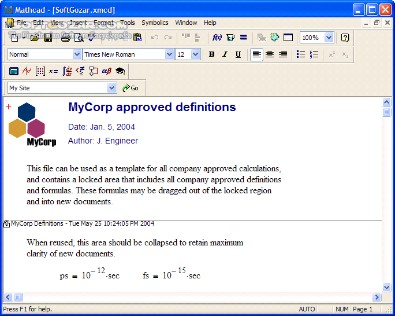Click the Go button
Viewport: 395px width, 316px height.
click(131, 88)
